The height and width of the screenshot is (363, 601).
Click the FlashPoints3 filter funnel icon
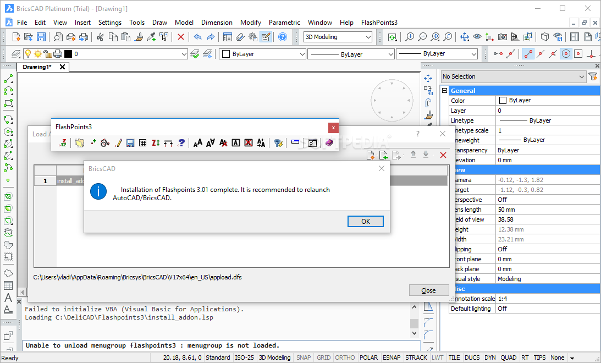tap(278, 143)
